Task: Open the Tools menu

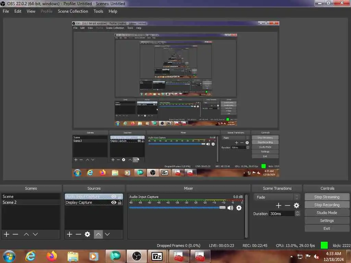Action: pos(98,11)
